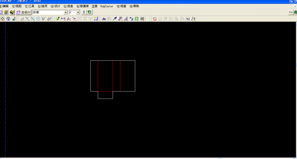Select the text 'Aa' annotation tool

[104, 18]
